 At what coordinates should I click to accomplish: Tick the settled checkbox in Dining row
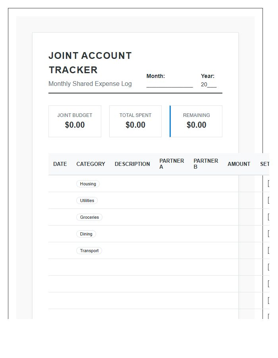coord(268,233)
